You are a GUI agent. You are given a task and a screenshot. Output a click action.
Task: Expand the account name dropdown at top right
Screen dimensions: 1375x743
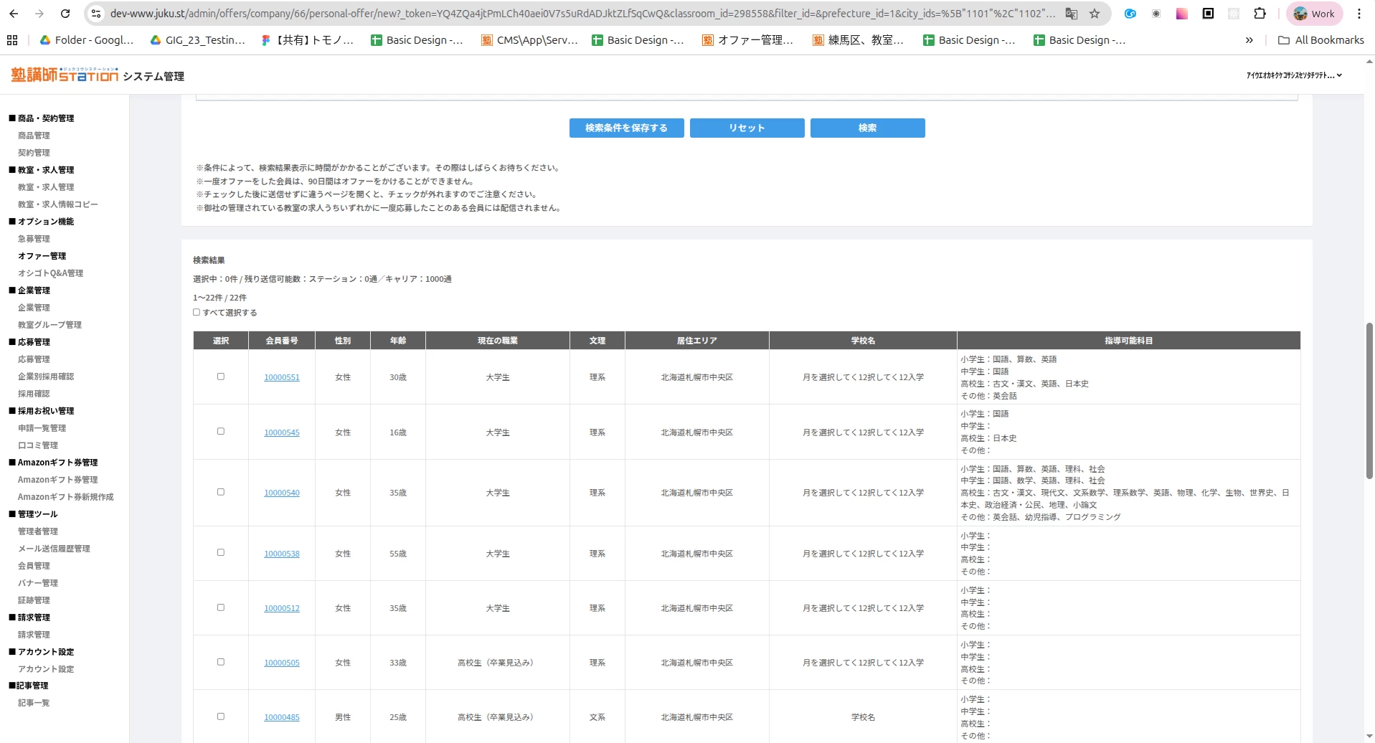(x=1293, y=75)
